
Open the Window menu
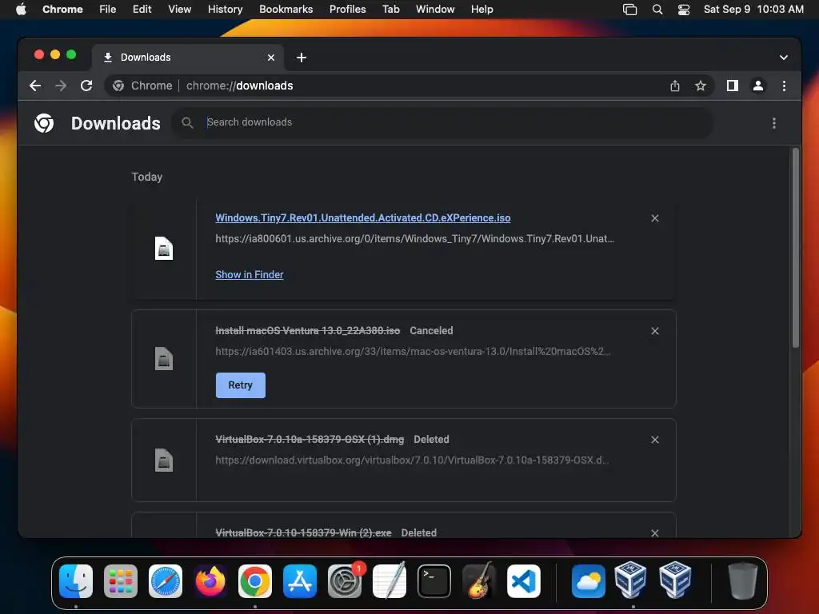click(x=435, y=10)
